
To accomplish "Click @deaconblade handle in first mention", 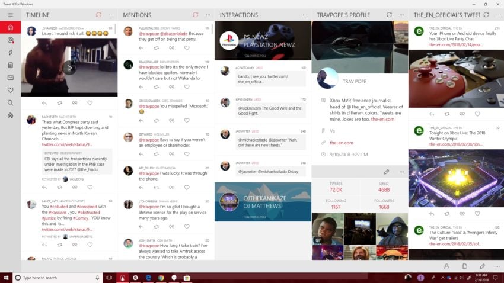I will point(174,33).
